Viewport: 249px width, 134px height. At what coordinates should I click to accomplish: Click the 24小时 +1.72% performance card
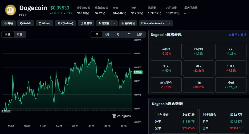point(198,51)
